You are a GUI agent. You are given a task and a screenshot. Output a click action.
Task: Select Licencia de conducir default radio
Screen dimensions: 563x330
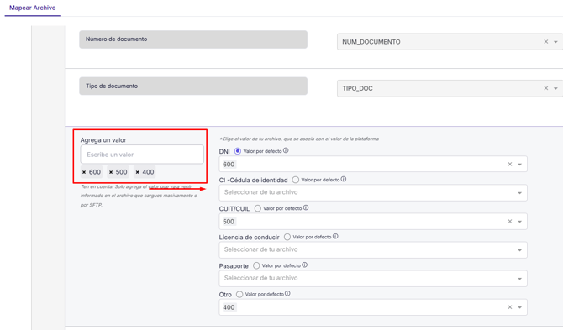pyautogui.click(x=287, y=237)
